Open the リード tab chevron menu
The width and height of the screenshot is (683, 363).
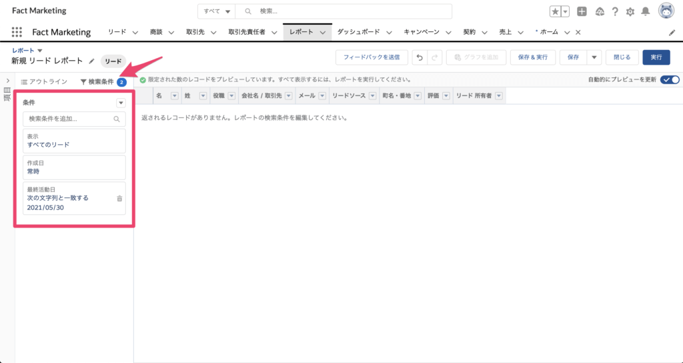pyautogui.click(x=135, y=32)
